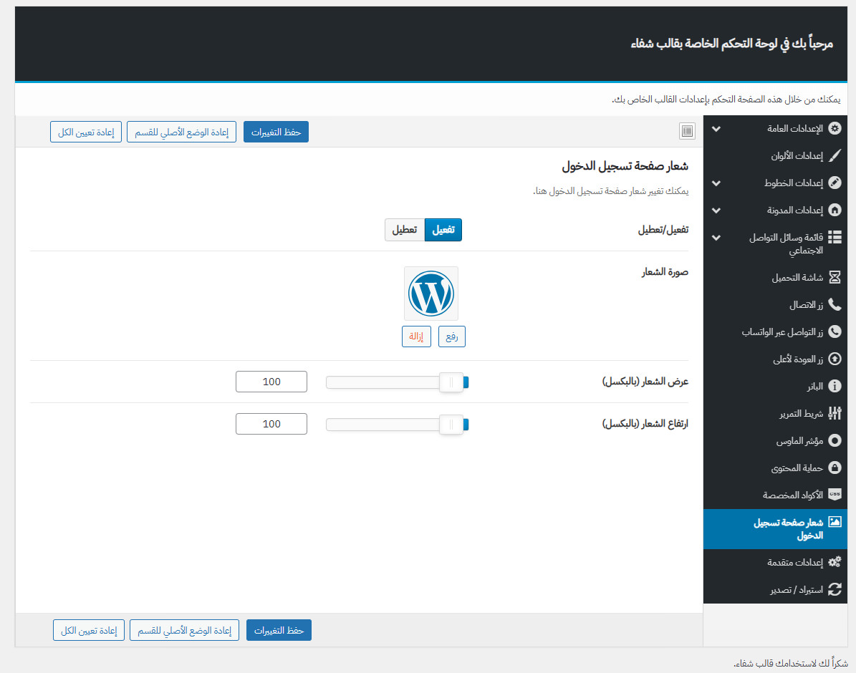Click the up-arrow icon for زر العودة لأعلى
The image size is (856, 673).
[835, 359]
